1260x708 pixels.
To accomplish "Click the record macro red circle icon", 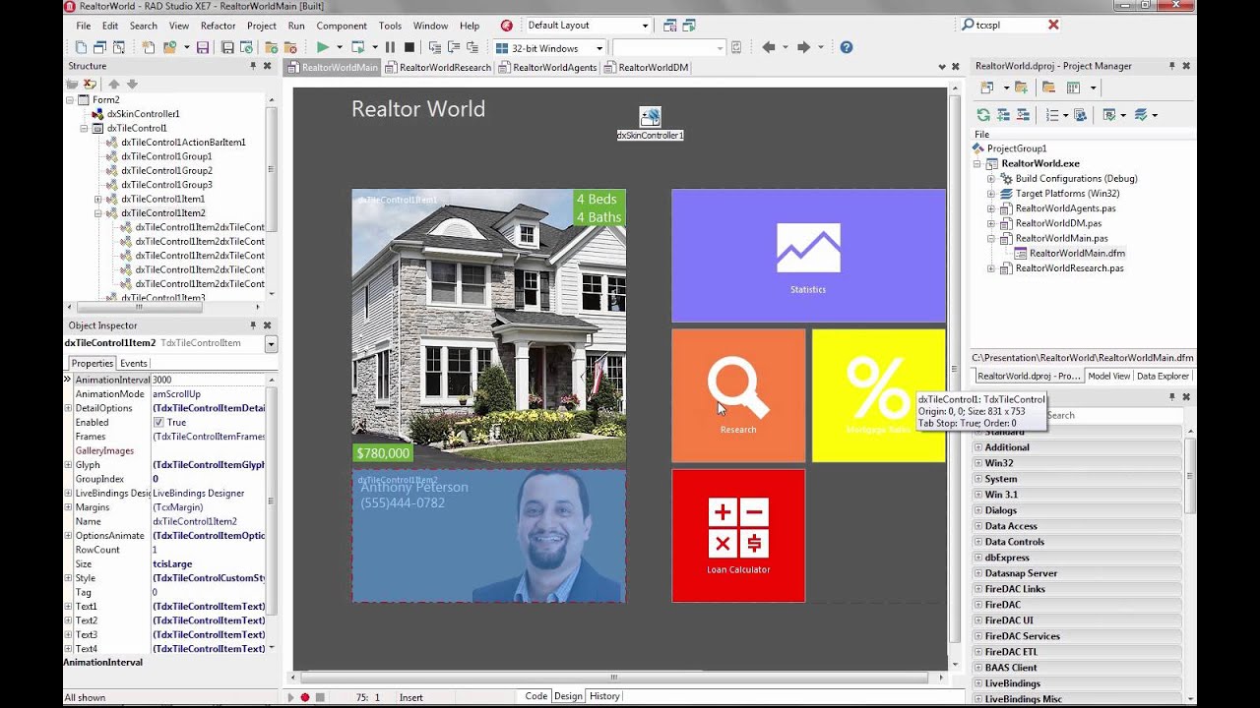I will (x=305, y=697).
